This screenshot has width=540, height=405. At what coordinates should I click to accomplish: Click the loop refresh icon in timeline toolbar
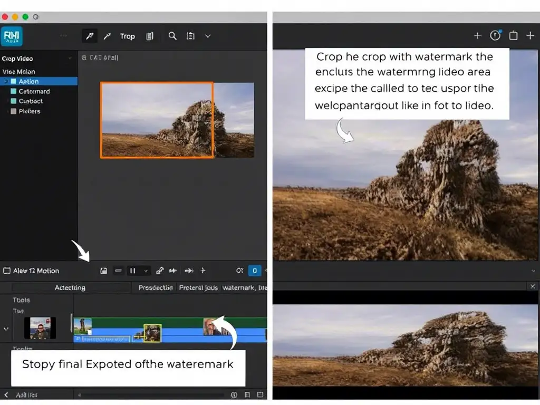tap(239, 271)
